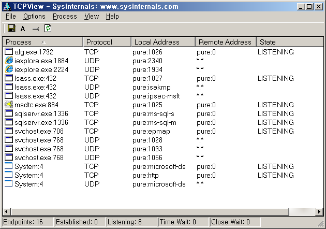The image size is (326, 229).
Task: Select the msdtc.exe:884 process name
Action: (x=36, y=105)
